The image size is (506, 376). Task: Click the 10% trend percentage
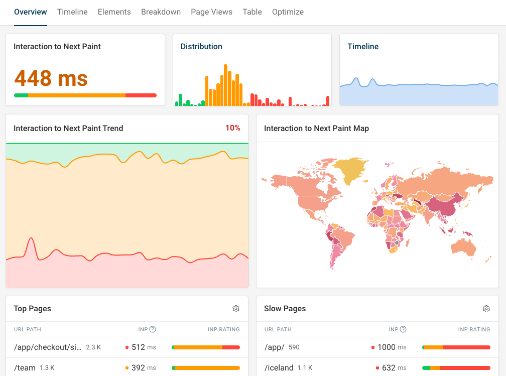pos(232,128)
